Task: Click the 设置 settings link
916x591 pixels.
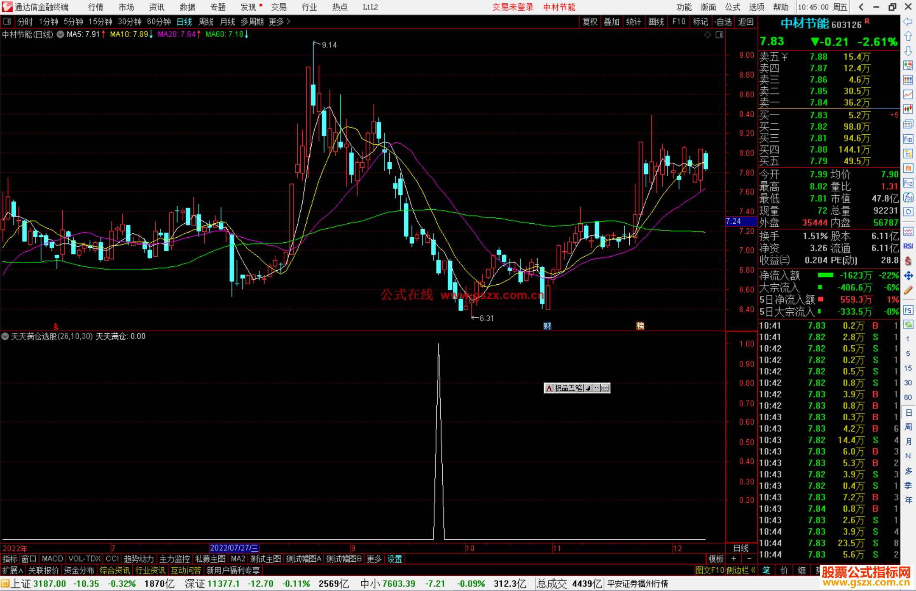Action: click(394, 559)
